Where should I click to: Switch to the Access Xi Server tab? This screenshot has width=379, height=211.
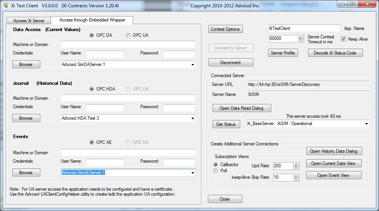click(29, 21)
